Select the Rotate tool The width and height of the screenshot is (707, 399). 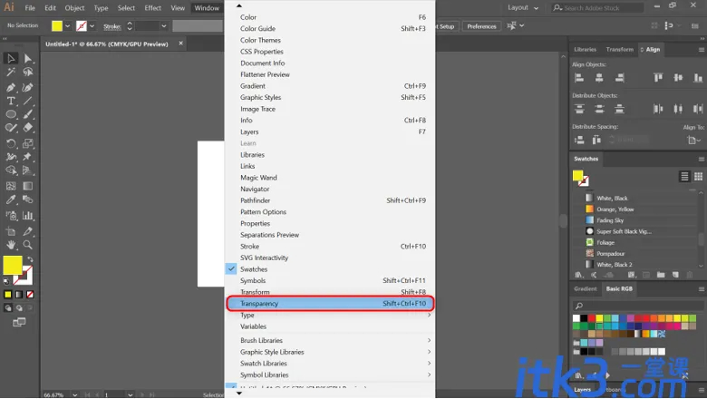click(11, 144)
